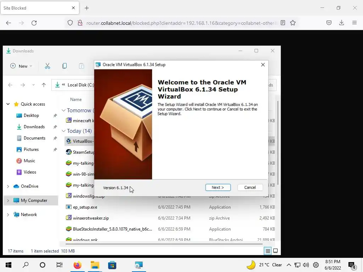Switch Explorer to details view
The image size is (363, 272).
(x=268, y=251)
